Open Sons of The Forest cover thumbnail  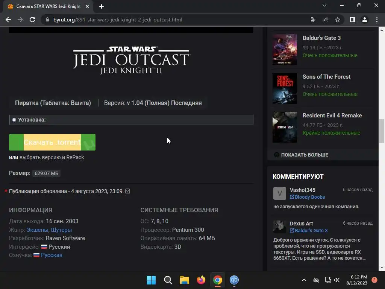[x=285, y=88]
